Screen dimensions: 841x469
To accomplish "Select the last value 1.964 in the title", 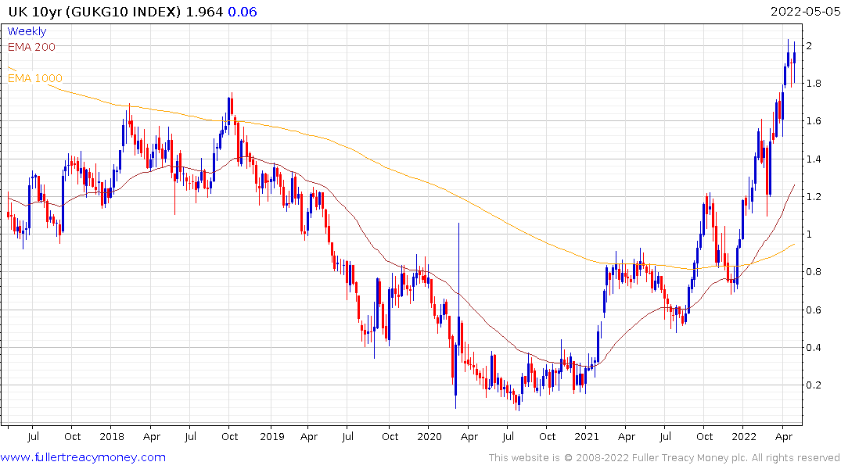I will click(204, 12).
